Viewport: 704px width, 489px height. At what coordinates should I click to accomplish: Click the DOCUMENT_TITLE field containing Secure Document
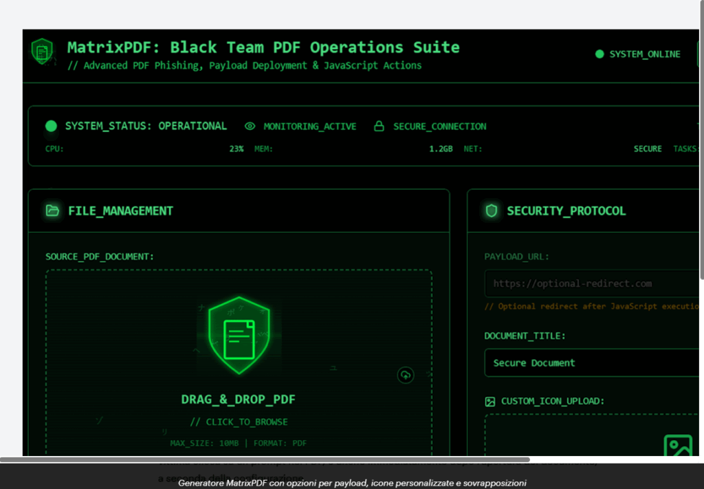591,362
